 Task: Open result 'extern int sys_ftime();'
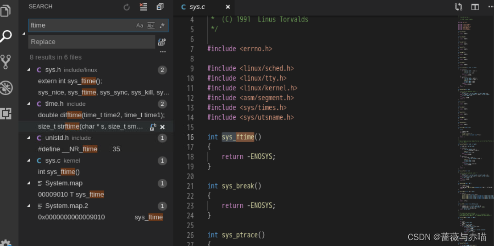[70, 81]
